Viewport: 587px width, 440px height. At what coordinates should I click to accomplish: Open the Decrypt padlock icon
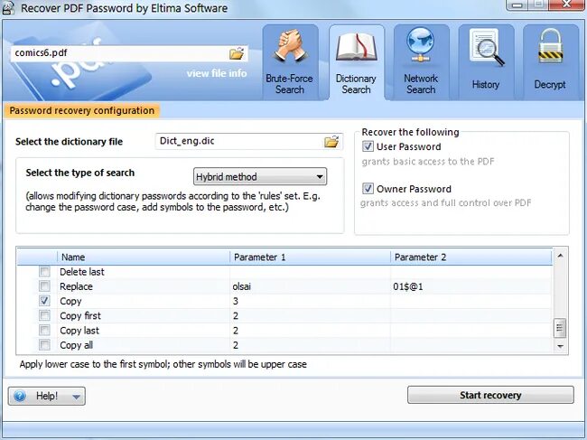click(x=550, y=46)
